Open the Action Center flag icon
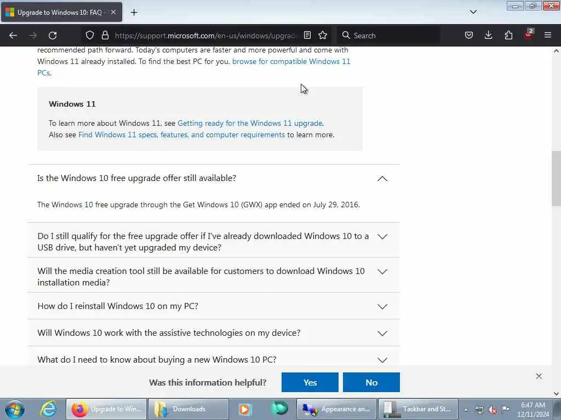Image resolution: width=561 pixels, height=420 pixels. 505,409
